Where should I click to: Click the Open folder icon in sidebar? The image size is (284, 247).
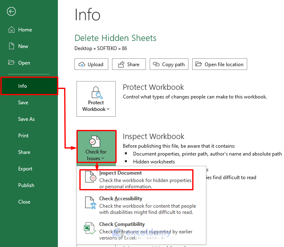tap(12, 62)
